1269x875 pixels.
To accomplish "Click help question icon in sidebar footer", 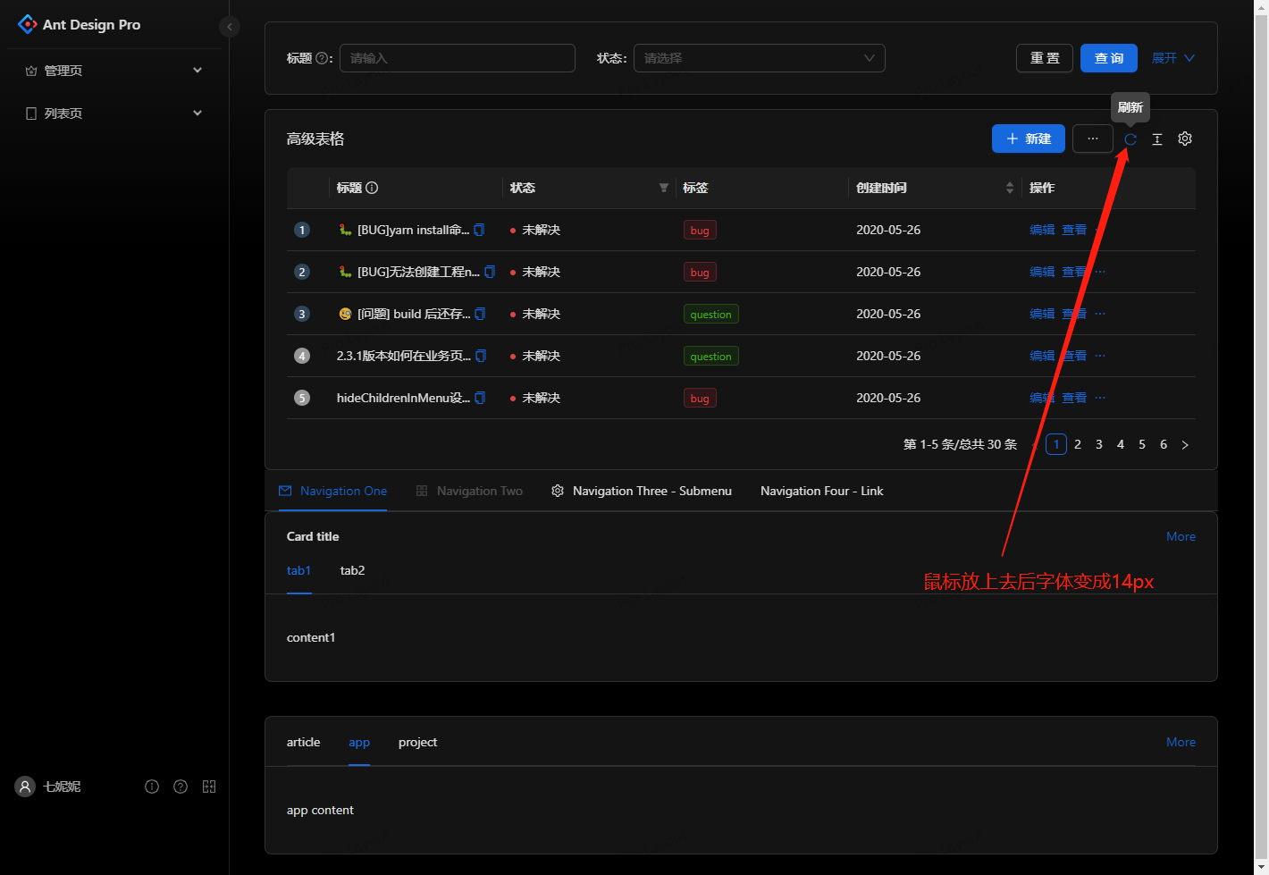I will point(181,787).
